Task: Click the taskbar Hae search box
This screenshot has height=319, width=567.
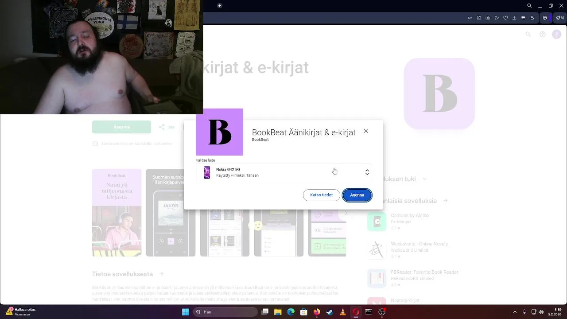Action: [226, 312]
